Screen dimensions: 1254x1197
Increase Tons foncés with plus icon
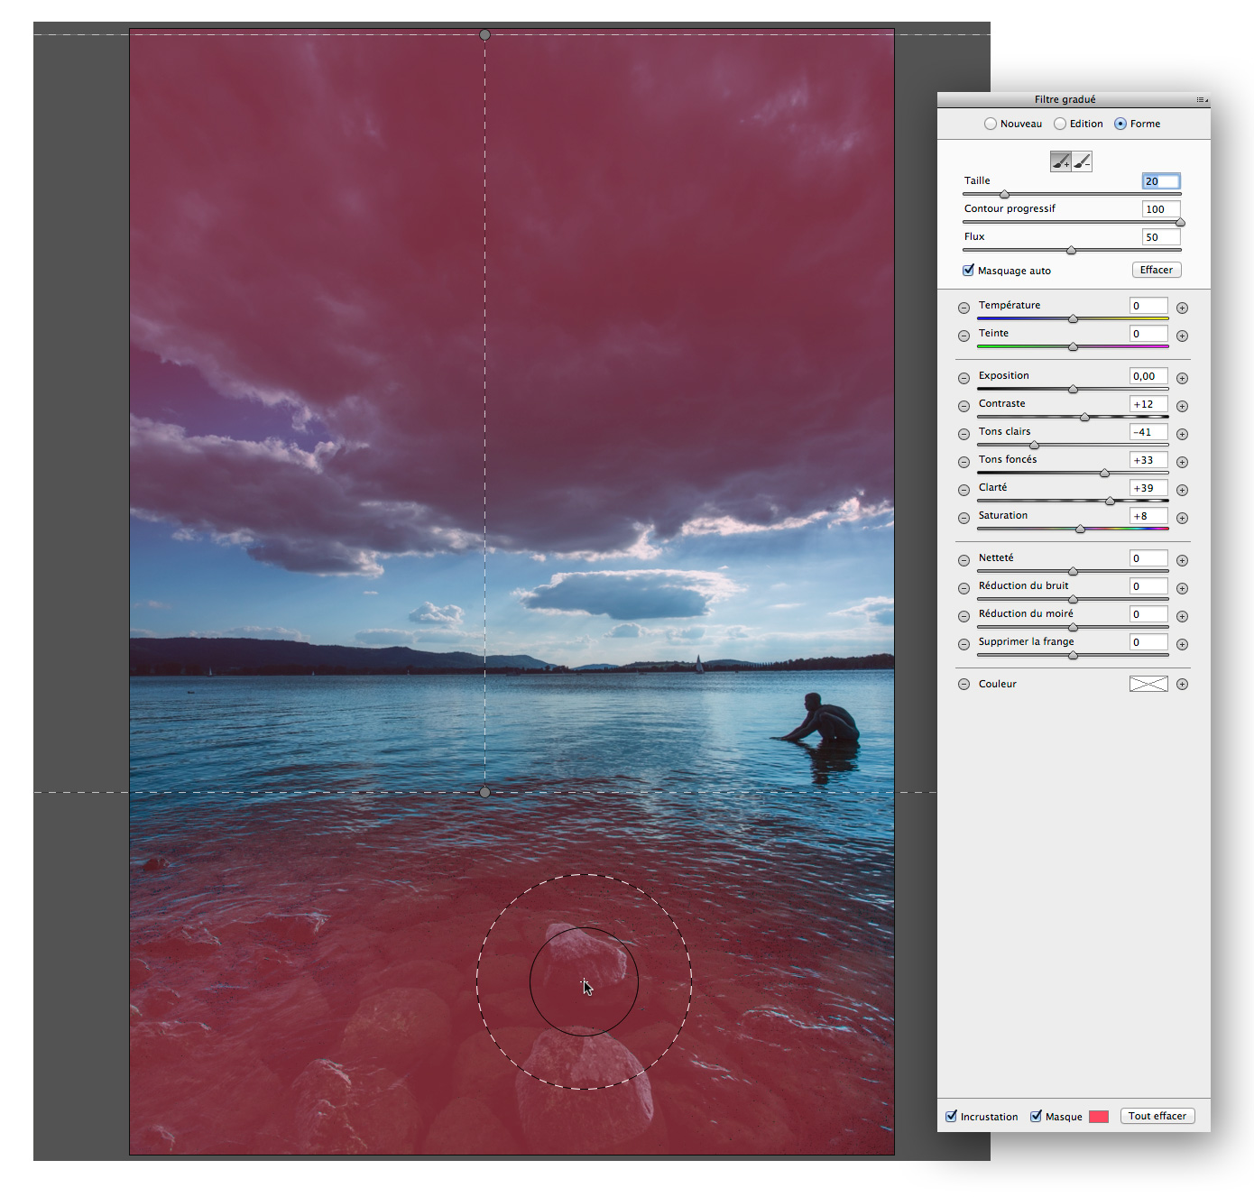click(1182, 462)
